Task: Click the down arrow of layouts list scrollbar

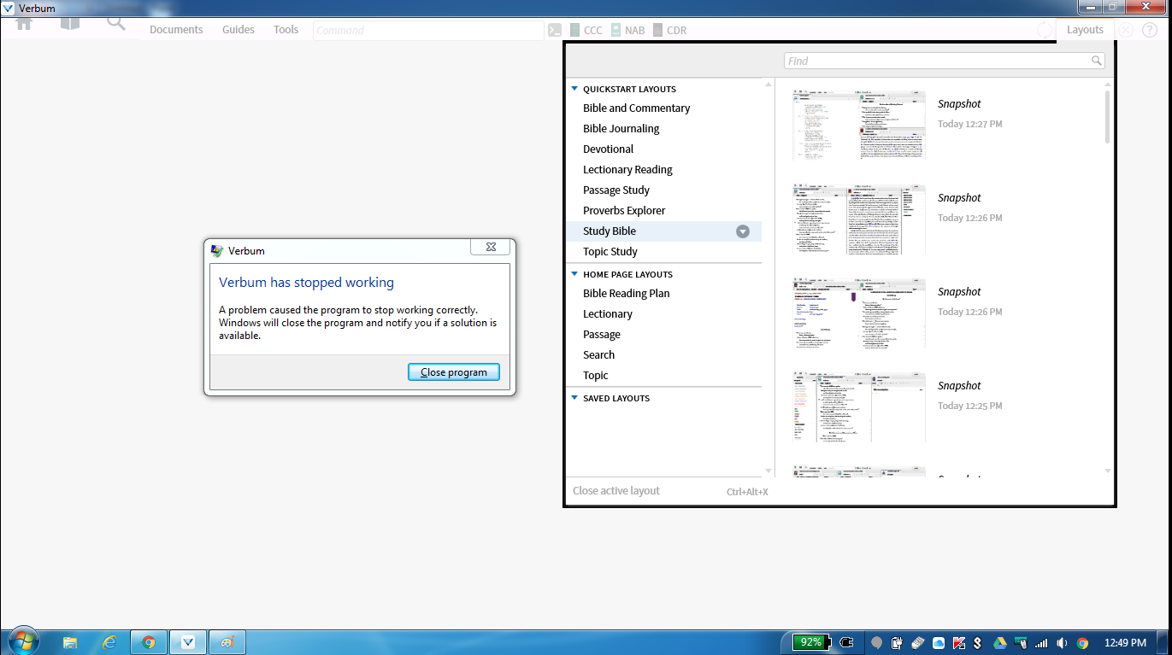Action: (768, 471)
